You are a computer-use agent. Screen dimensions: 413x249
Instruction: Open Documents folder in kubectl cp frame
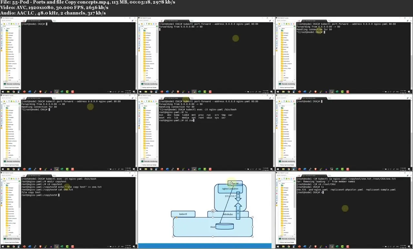point(285,214)
